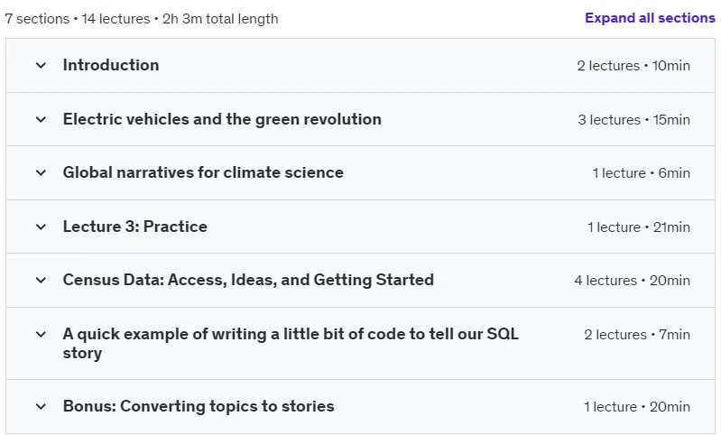Select Global narratives for climate science heading

point(203,173)
